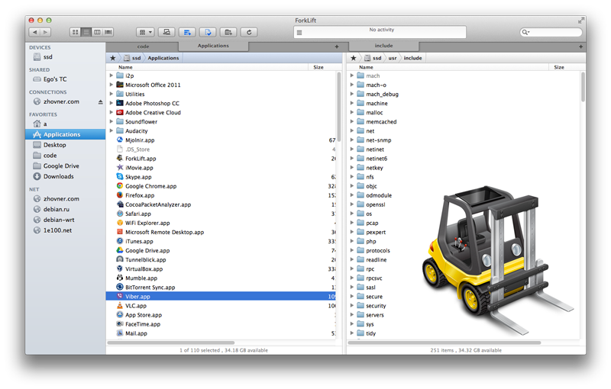Open Downloads favorite in sidebar
The width and height of the screenshot is (611, 389).
65,176
